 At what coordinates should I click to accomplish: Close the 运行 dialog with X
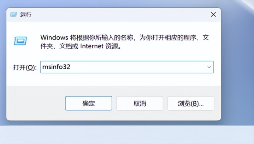coord(213,14)
